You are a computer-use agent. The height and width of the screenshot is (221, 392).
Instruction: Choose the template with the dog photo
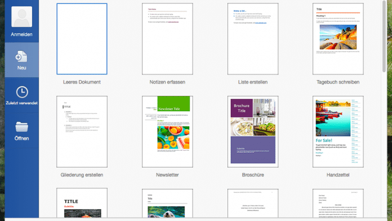coord(167,203)
